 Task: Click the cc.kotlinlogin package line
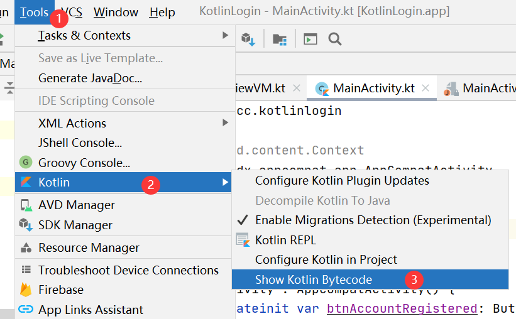tap(289, 111)
